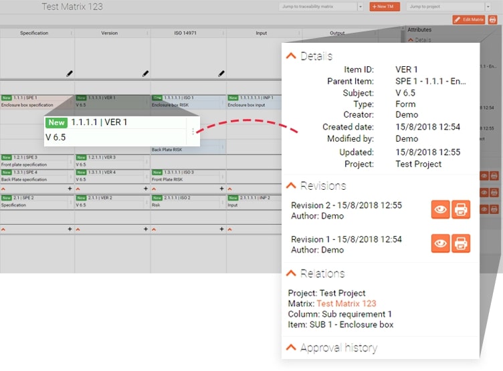Collapse the Details section in the enlarged panel

tap(291, 56)
